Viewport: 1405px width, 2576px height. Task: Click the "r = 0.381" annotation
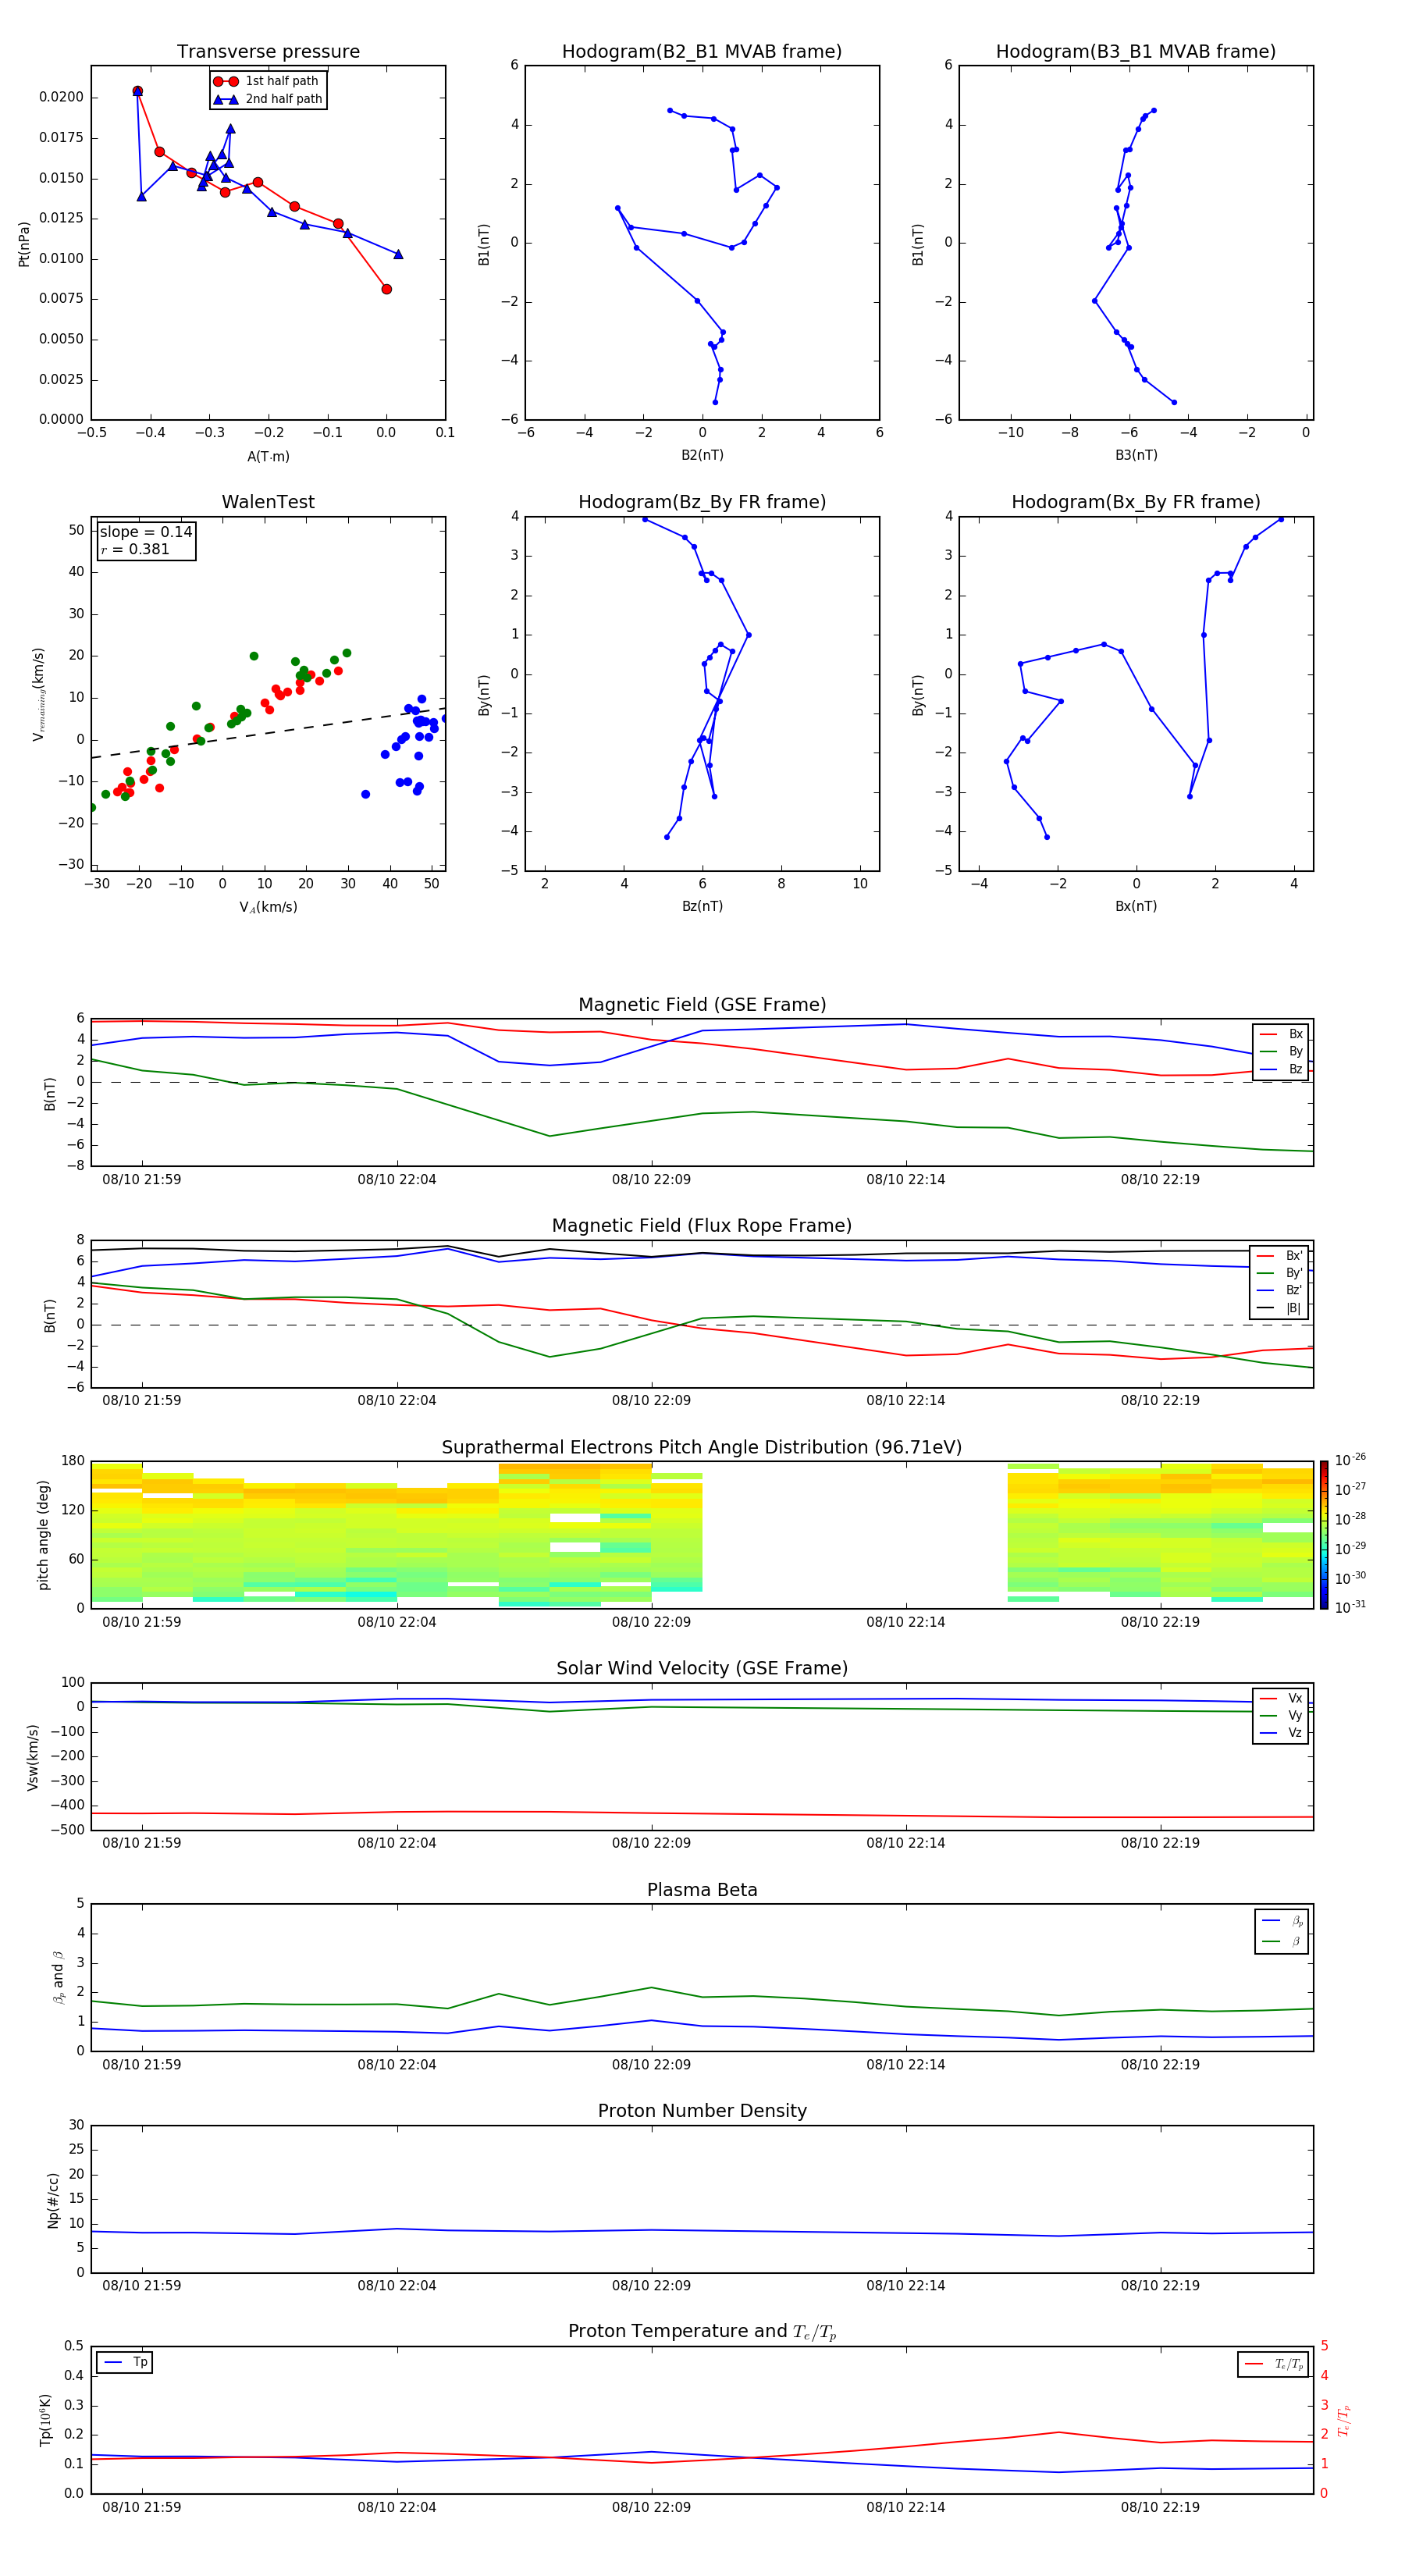[x=135, y=549]
